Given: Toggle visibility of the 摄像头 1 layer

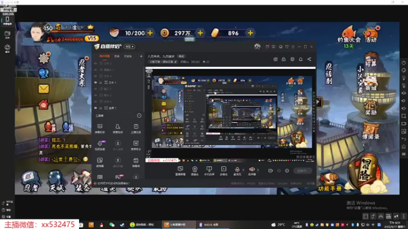Looking at the screenshot, I should pyautogui.click(x=95, y=70).
